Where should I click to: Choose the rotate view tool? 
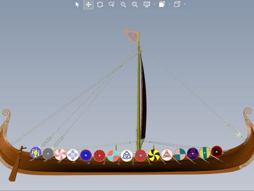[100, 4]
